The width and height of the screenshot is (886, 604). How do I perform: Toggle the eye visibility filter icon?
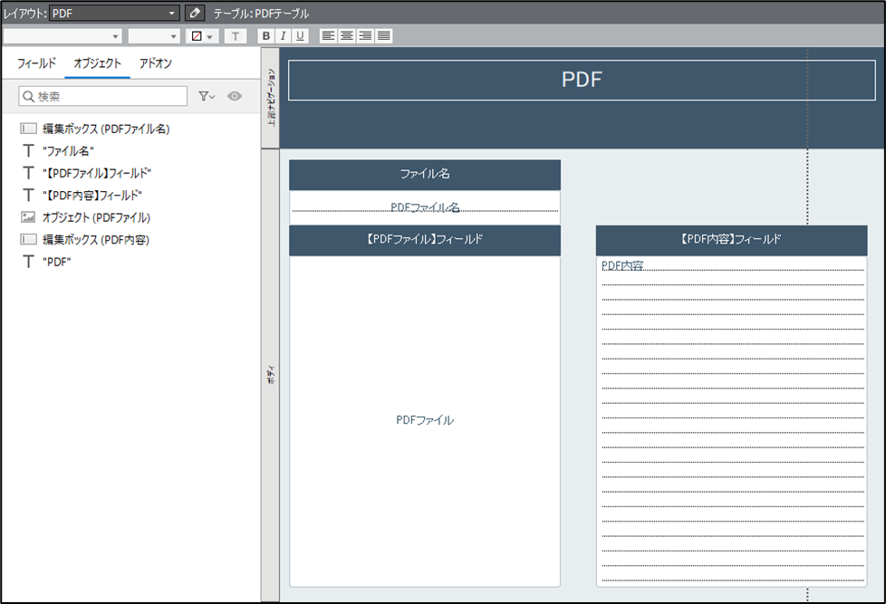click(x=235, y=96)
